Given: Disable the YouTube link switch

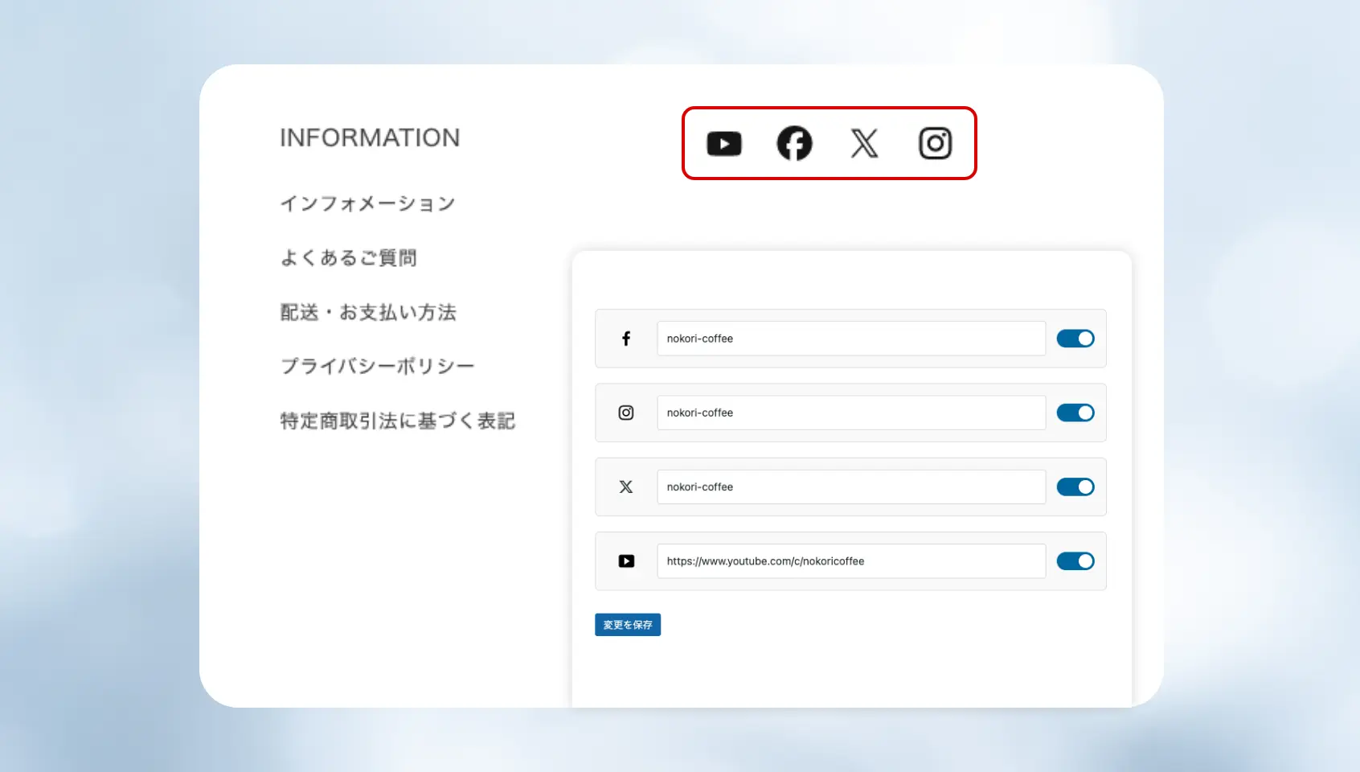Looking at the screenshot, I should (x=1075, y=561).
